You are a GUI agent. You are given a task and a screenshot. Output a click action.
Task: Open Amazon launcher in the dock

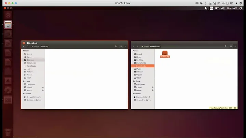click(8, 81)
